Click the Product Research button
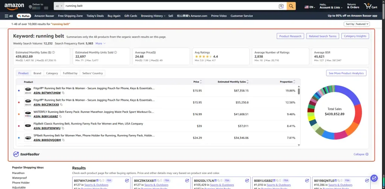The image size is (385, 189). [290, 36]
